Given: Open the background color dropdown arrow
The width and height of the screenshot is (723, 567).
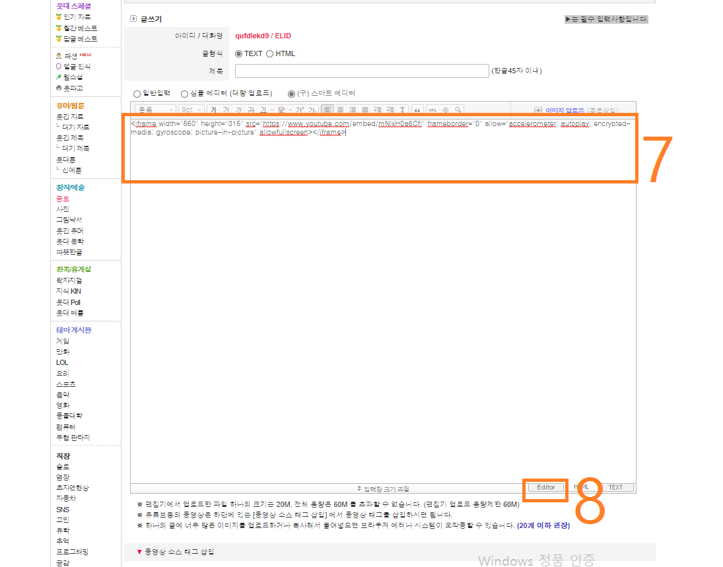Looking at the screenshot, I should (291, 110).
